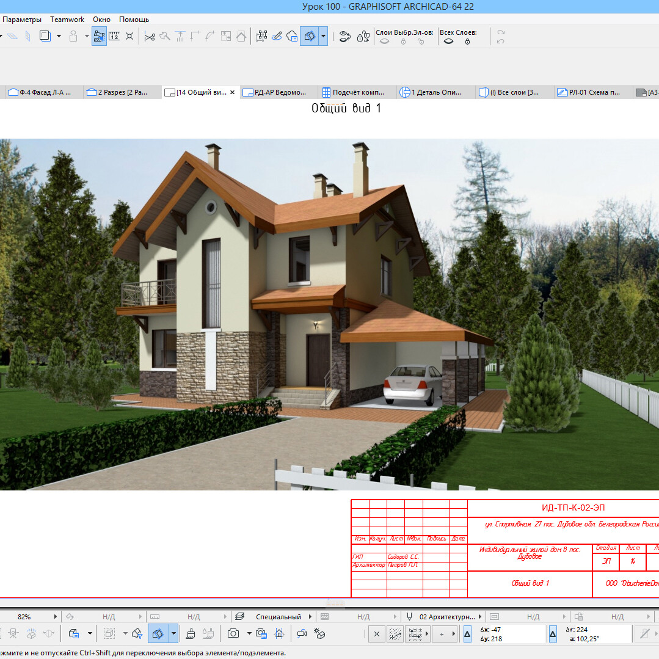Expand the 82% zoom level arrow

click(x=56, y=617)
